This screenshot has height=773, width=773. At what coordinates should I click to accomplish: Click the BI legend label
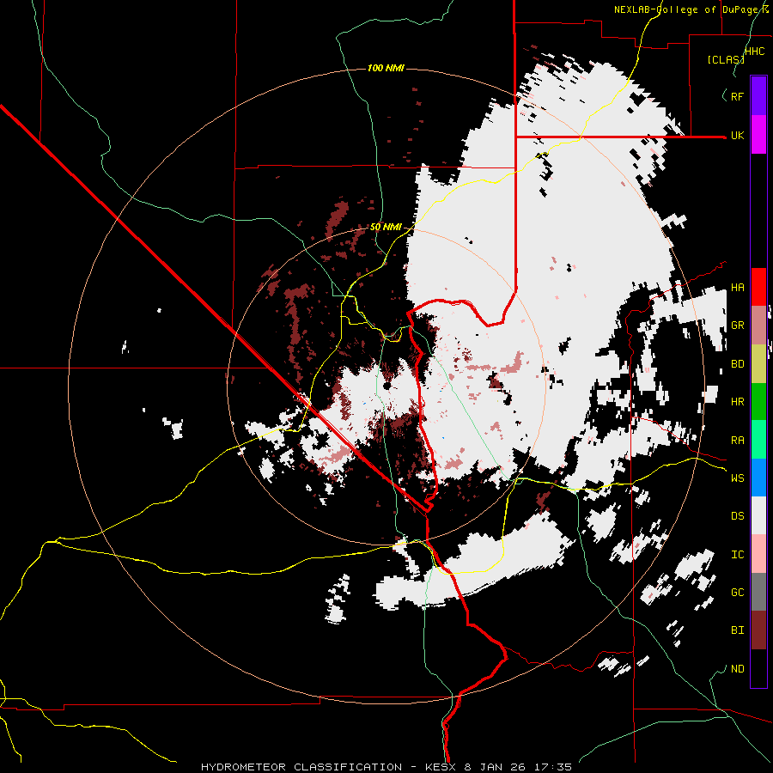737,630
